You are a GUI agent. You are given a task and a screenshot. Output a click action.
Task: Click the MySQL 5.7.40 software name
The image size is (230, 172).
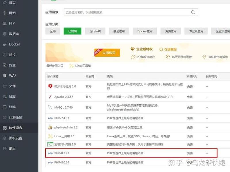click(64, 107)
